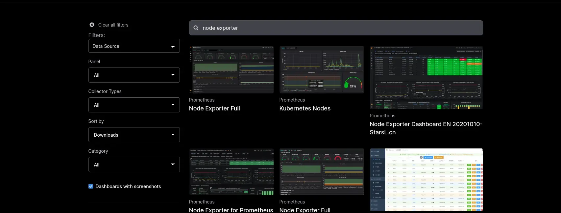This screenshot has height=213, width=561.
Task: Click the Node Exporter for Prometheus title
Action: pyautogui.click(x=231, y=210)
